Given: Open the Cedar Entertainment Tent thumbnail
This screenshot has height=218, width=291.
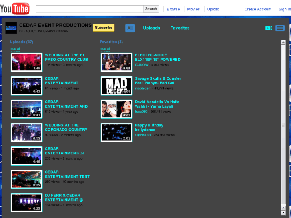Looking at the screenshot, I should [27, 179].
